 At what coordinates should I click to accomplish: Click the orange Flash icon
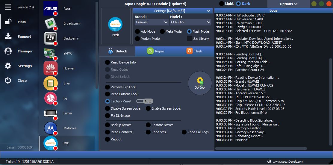189,51
